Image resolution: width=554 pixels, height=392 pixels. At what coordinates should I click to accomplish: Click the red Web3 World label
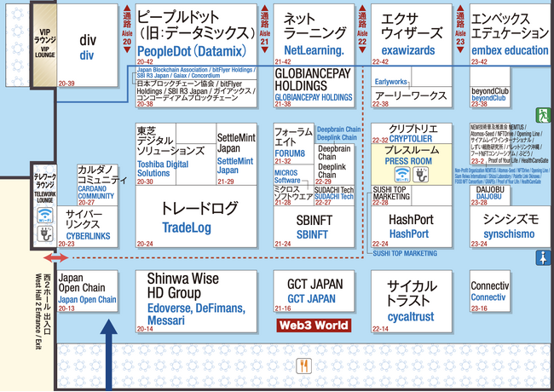click(314, 326)
